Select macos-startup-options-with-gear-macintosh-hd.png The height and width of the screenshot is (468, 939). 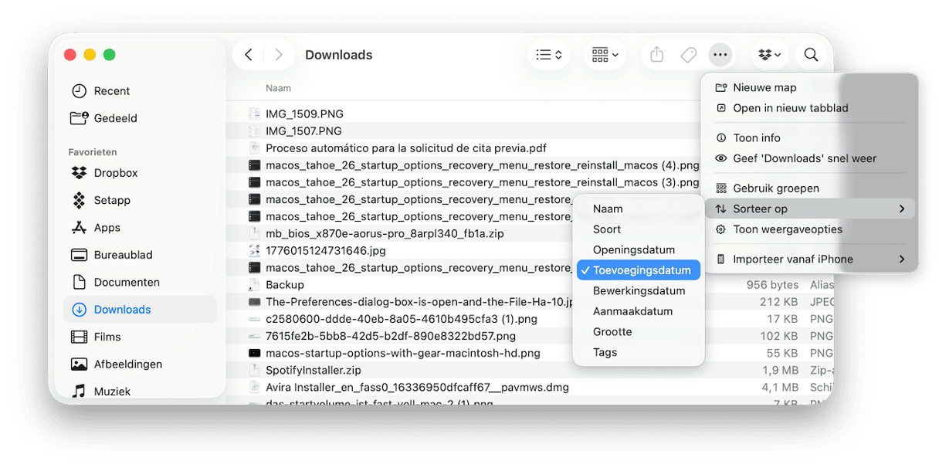[403, 354]
